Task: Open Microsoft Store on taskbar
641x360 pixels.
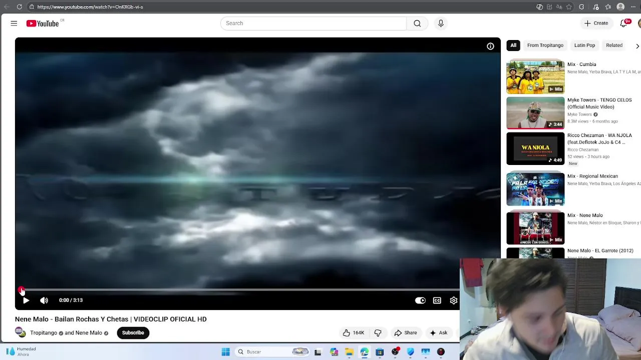Action: coord(380,352)
